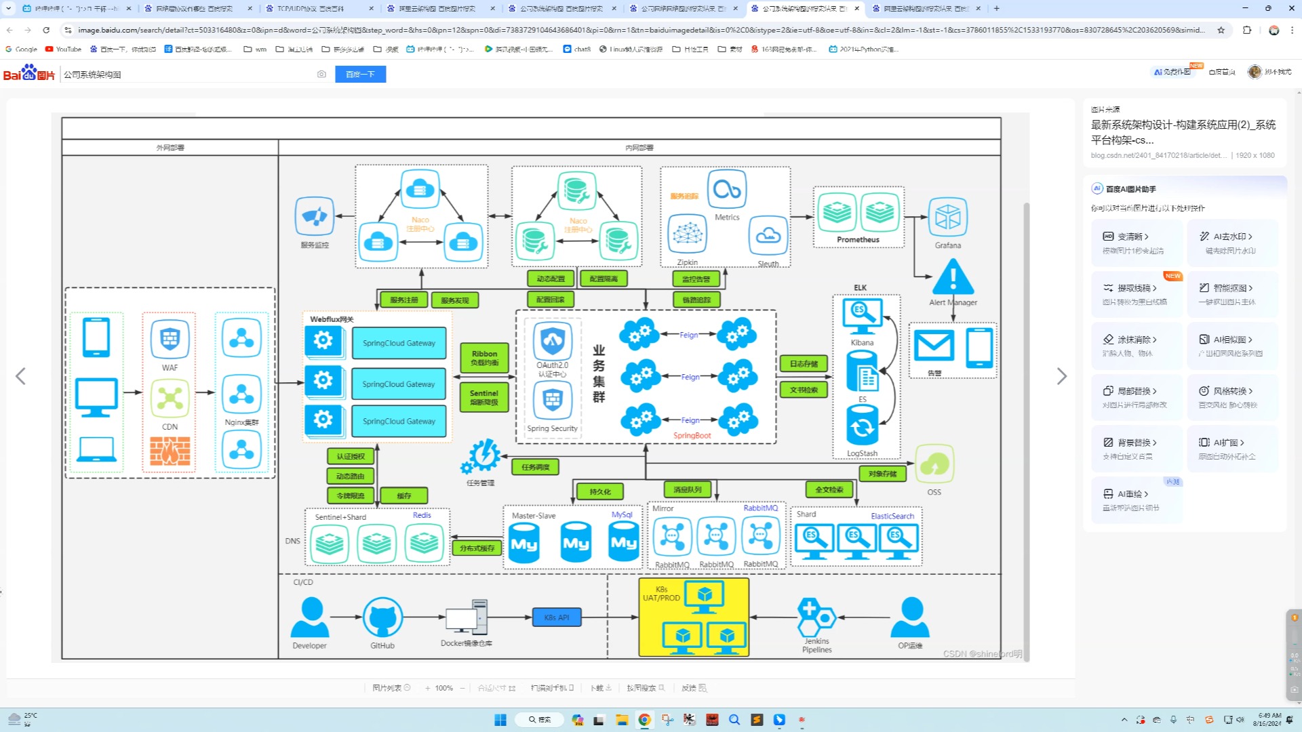Open the 智能抠图 smart cutout tool
The image size is (1302, 732).
(x=1232, y=294)
